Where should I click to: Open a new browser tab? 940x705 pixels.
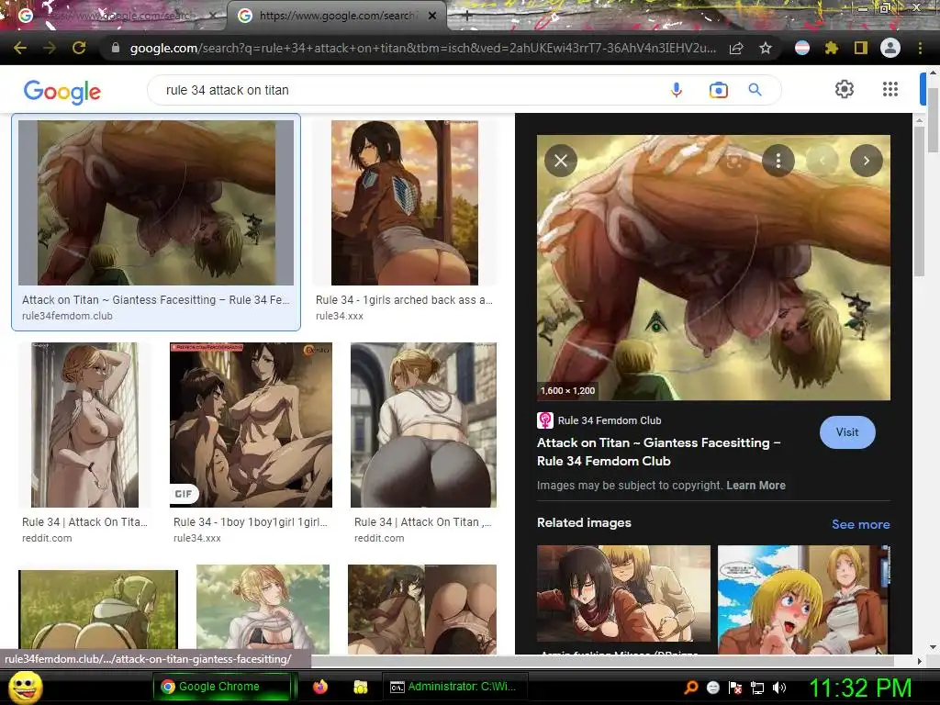(467, 16)
